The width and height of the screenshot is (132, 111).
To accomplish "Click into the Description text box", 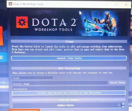I will click(x=69, y=88).
